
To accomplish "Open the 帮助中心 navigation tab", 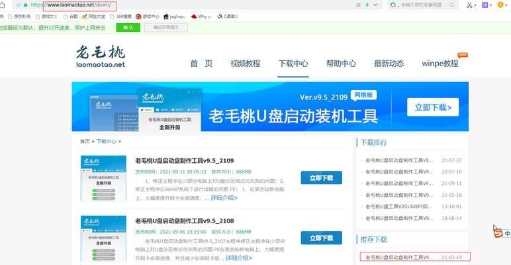I will pos(341,64).
